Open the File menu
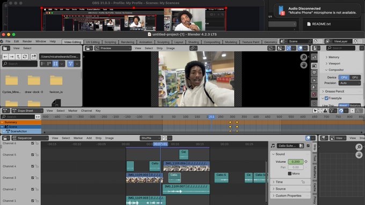365x205 pixels. tap(8, 41)
